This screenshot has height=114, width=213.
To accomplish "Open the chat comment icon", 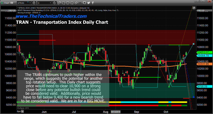I will click(84, 3).
